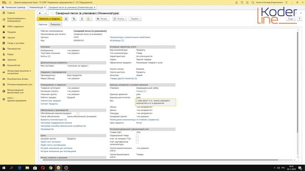Screen dimensions: 305x171
Task: Open Windows Start menu
Action: (4, 168)
